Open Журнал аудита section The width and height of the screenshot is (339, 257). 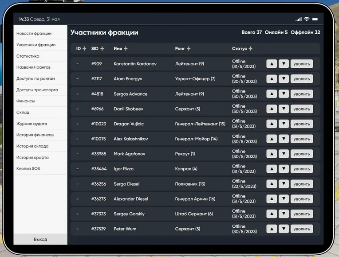click(40, 124)
